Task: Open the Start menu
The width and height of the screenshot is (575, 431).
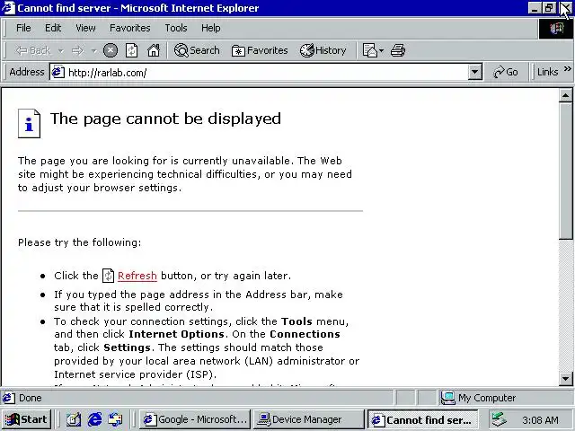Action: coord(26,419)
